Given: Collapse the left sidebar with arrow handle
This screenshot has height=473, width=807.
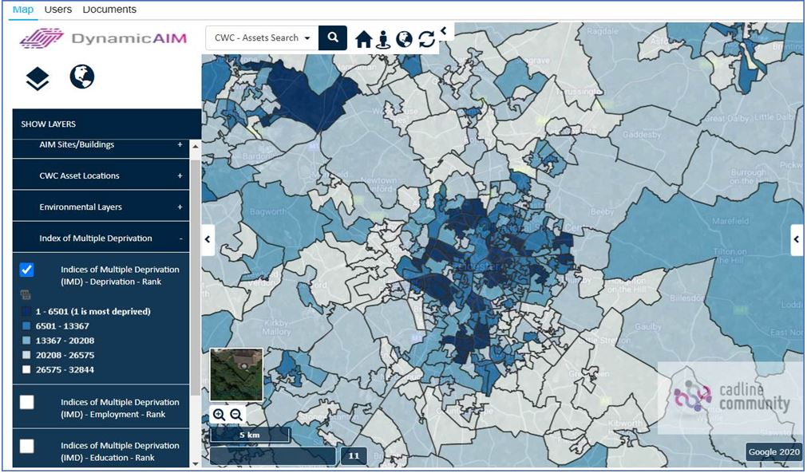Looking at the screenshot, I should tap(208, 239).
